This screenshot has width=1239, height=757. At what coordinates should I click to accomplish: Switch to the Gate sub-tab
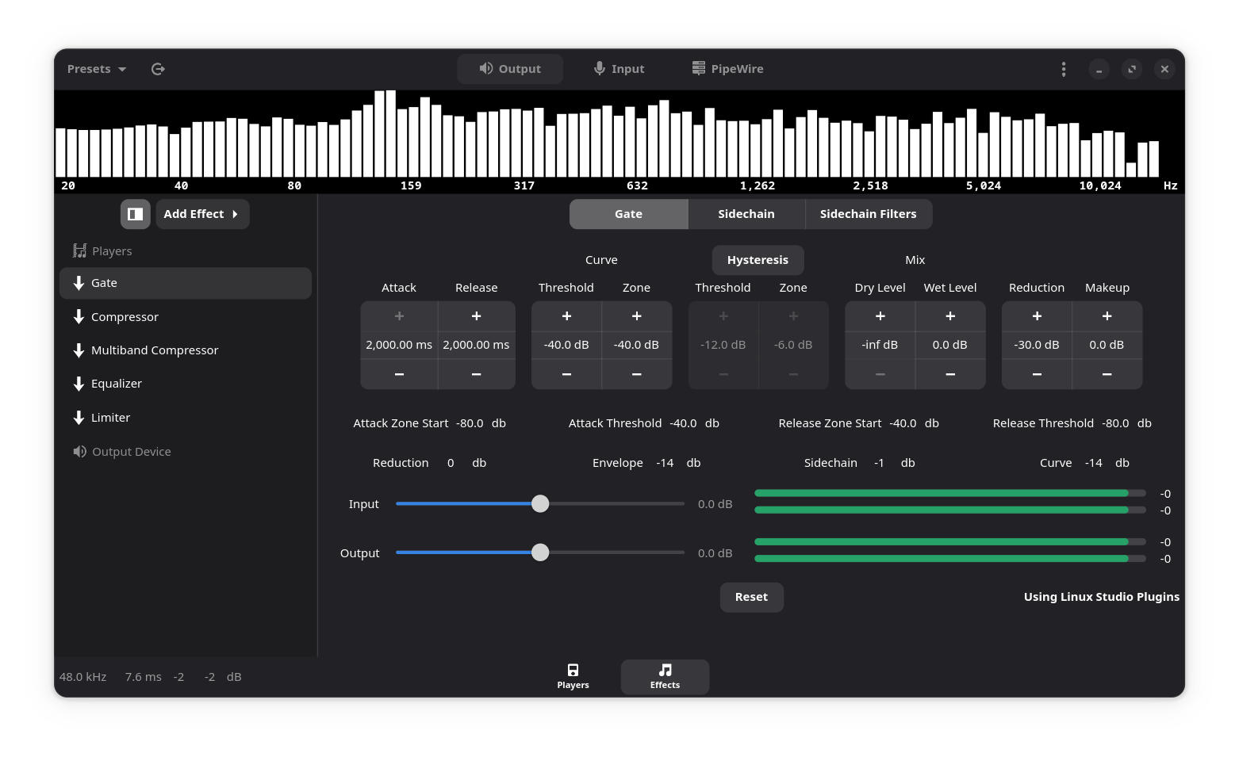(x=628, y=214)
